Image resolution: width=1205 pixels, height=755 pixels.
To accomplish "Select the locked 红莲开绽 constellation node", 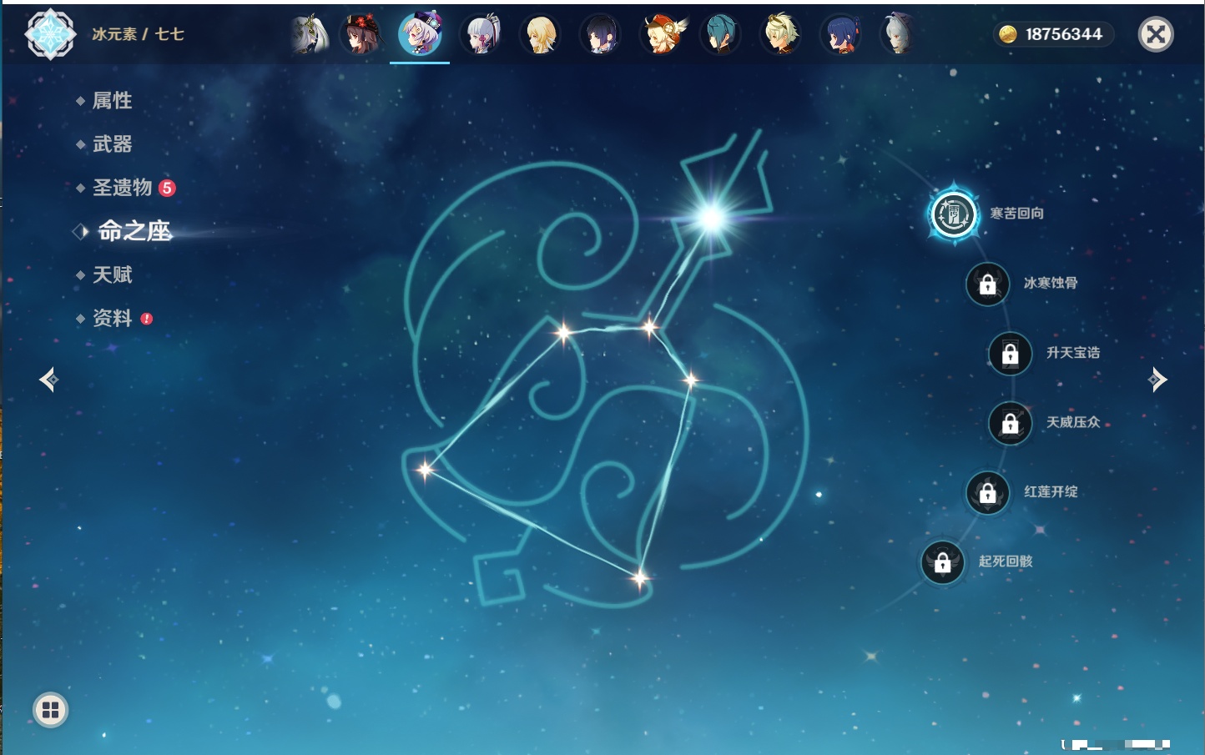I will point(988,492).
